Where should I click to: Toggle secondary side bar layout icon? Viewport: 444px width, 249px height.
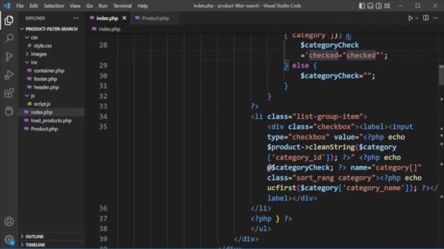[379, 6]
